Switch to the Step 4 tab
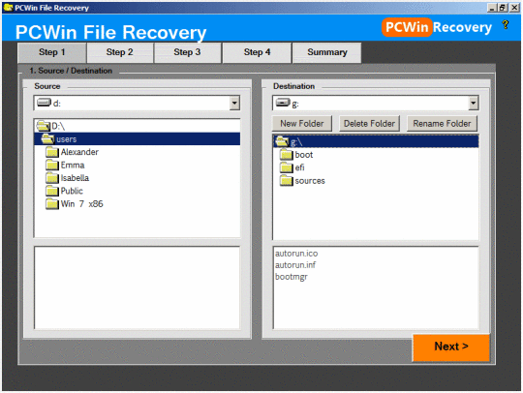The width and height of the screenshot is (523, 393). 257,52
